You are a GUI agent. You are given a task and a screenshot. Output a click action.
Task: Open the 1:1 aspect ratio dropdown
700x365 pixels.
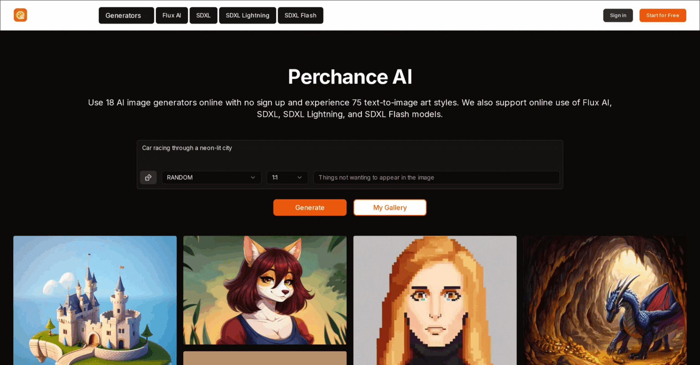tap(287, 177)
